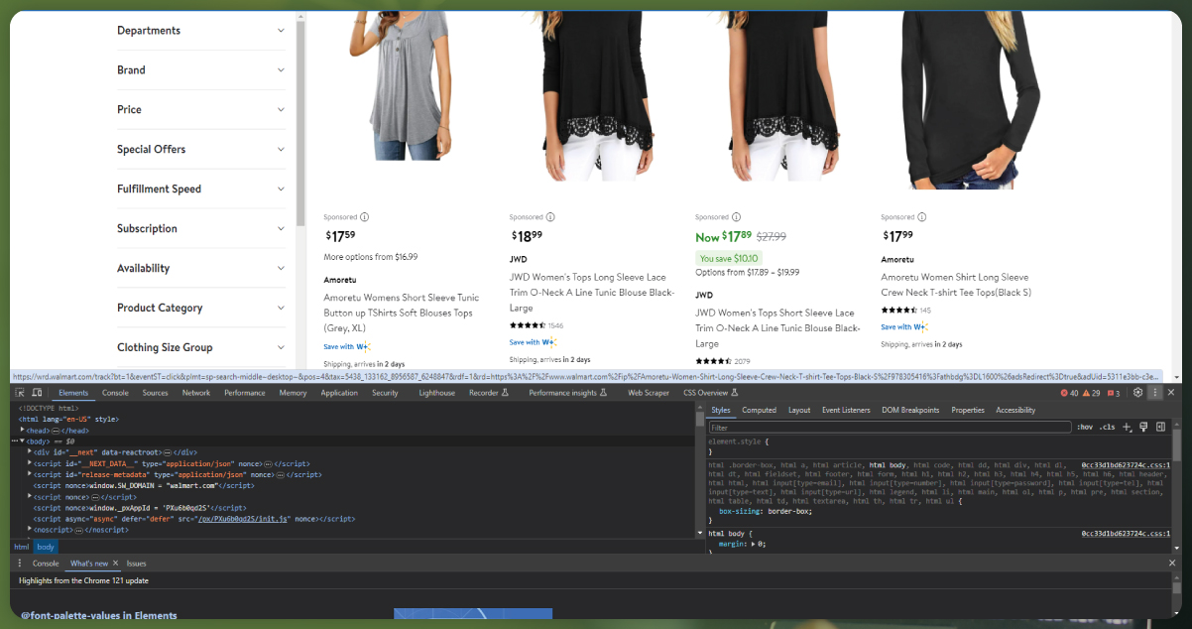Open the drawer three-dot menu beside Console
The width and height of the screenshot is (1192, 629).
20,563
